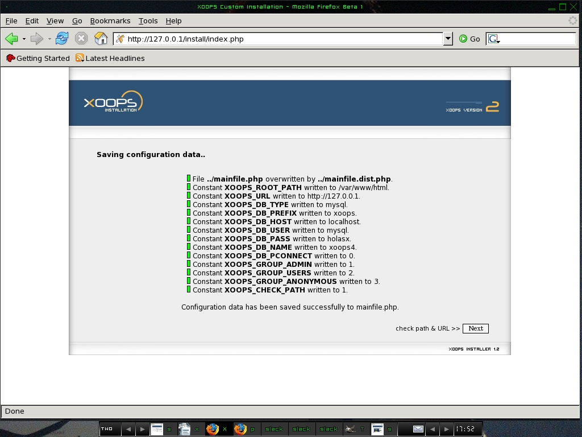Open the File menu

tap(11, 20)
